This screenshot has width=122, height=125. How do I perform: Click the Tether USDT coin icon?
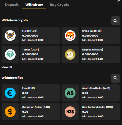point(10,54)
